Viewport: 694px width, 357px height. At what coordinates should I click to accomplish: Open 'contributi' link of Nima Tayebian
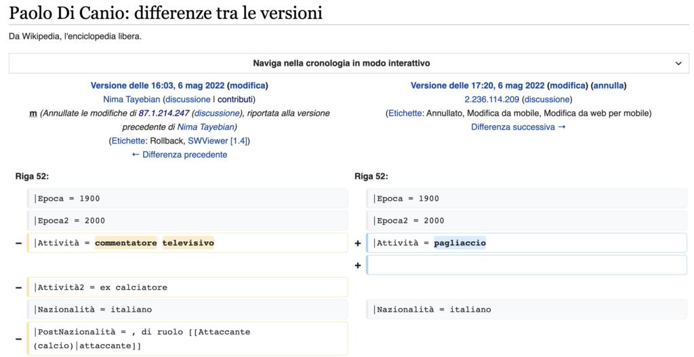[x=235, y=100]
